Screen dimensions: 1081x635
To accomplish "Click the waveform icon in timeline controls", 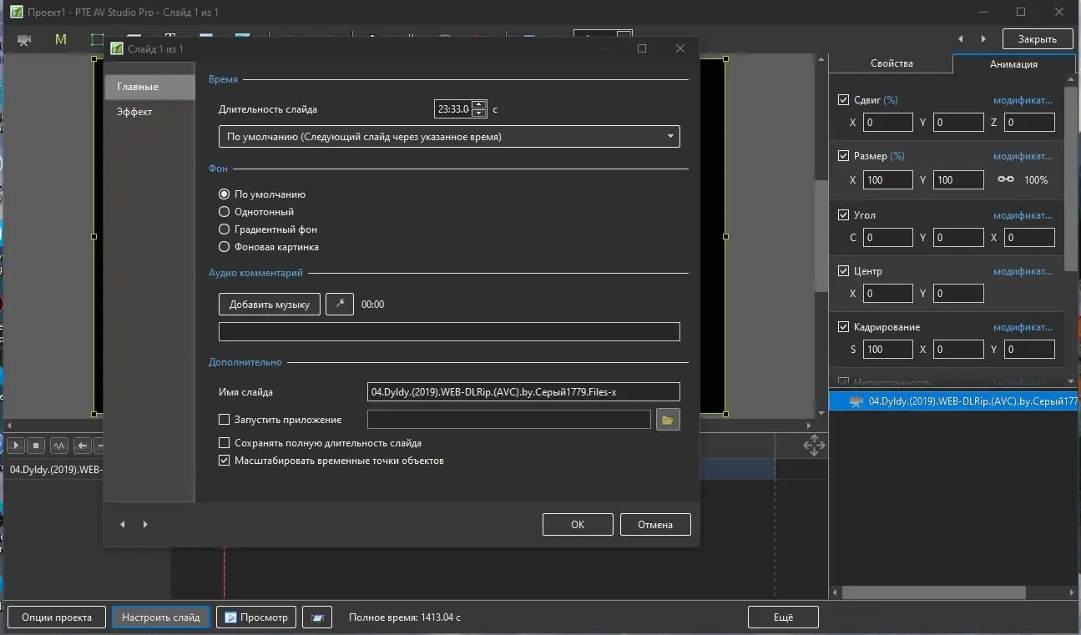I will pos(59,446).
